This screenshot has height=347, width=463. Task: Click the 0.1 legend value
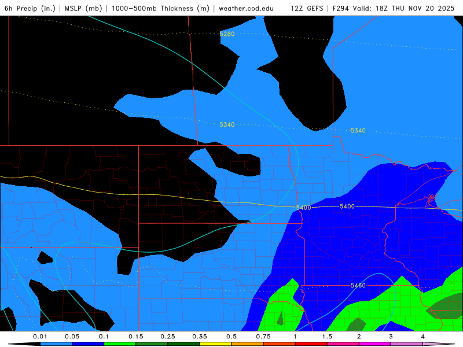[x=104, y=337]
